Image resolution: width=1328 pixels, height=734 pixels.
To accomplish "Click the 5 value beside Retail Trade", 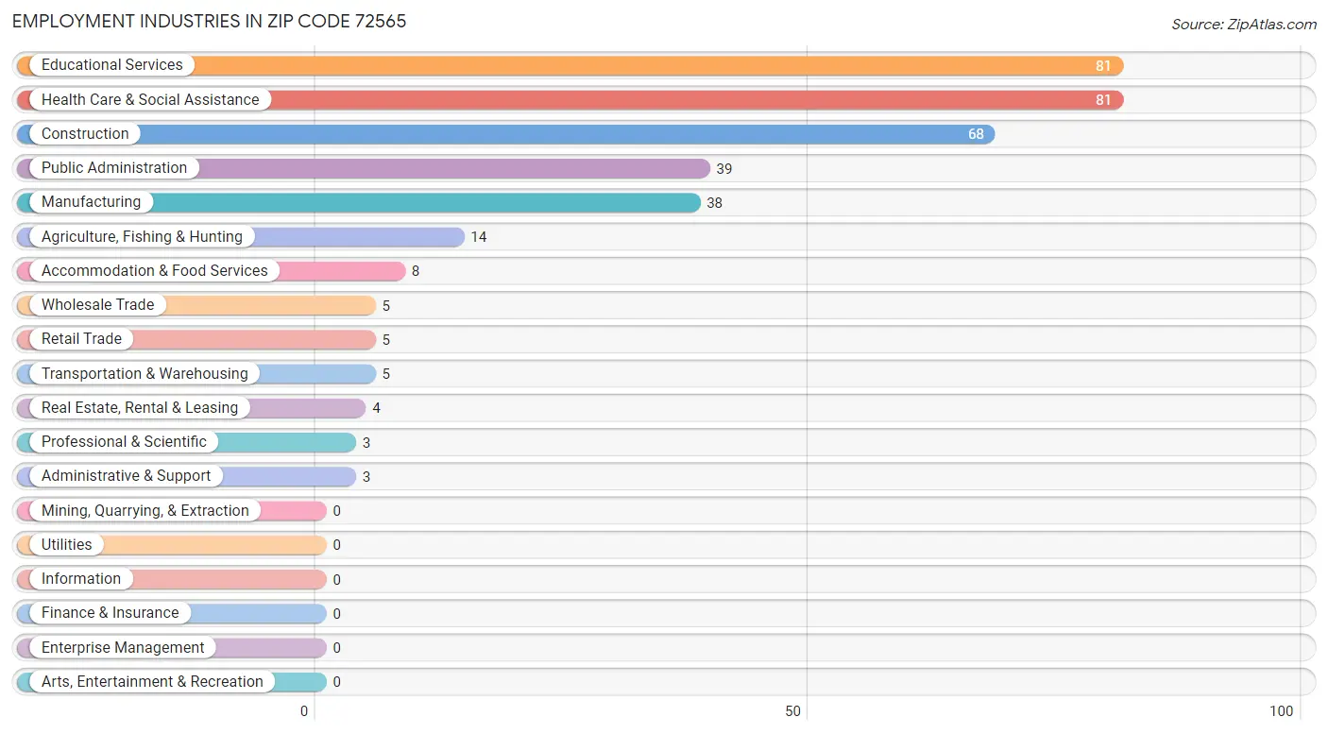I will 385,340.
